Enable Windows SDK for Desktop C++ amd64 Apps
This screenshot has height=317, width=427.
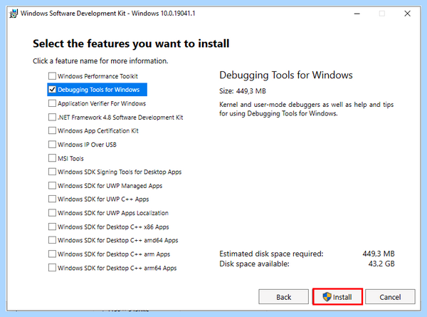click(x=52, y=240)
